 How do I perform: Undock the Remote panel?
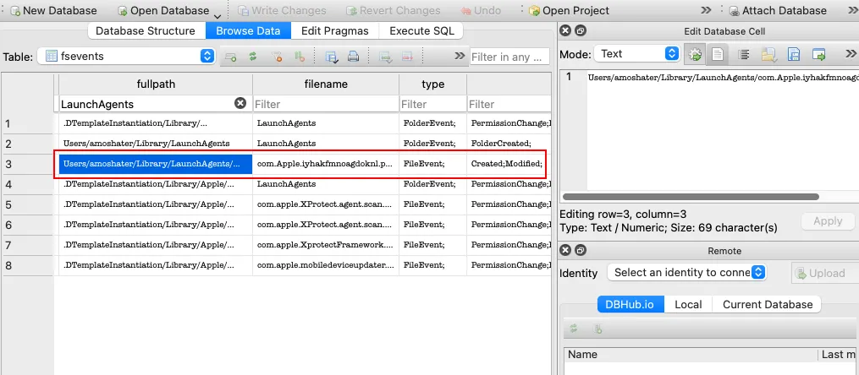point(581,250)
